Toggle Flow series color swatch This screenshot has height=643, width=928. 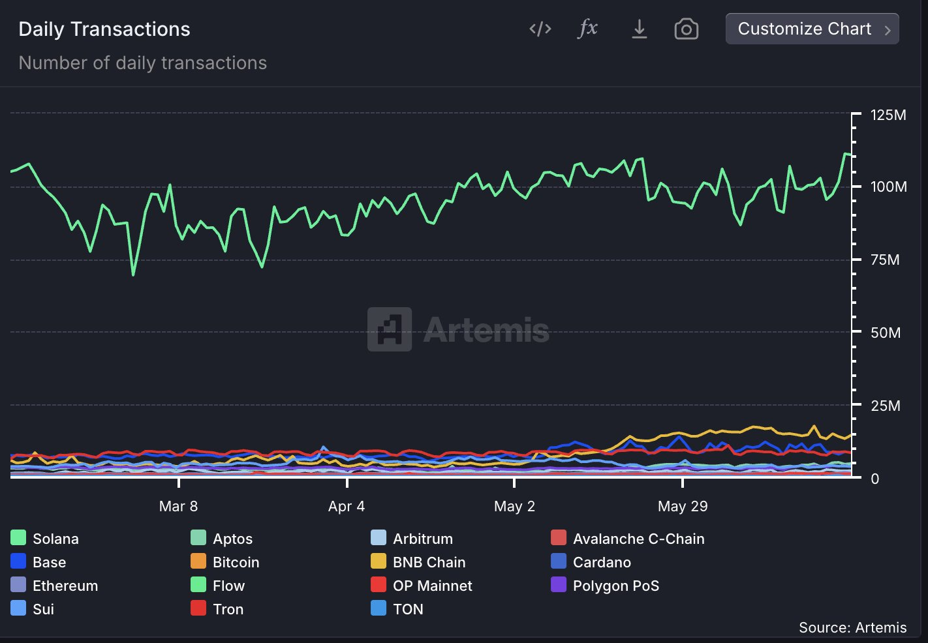tap(198, 585)
